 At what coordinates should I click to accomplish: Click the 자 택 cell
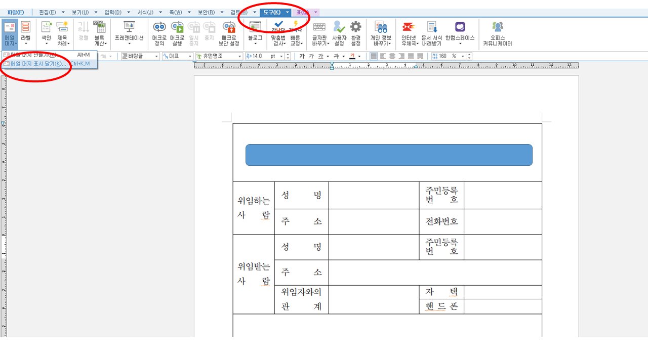coord(441,292)
